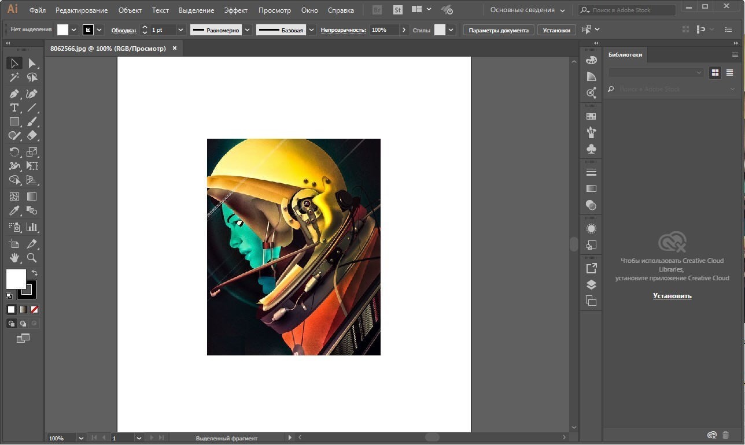
Task: Select the Artboard tool
Action: (14, 244)
